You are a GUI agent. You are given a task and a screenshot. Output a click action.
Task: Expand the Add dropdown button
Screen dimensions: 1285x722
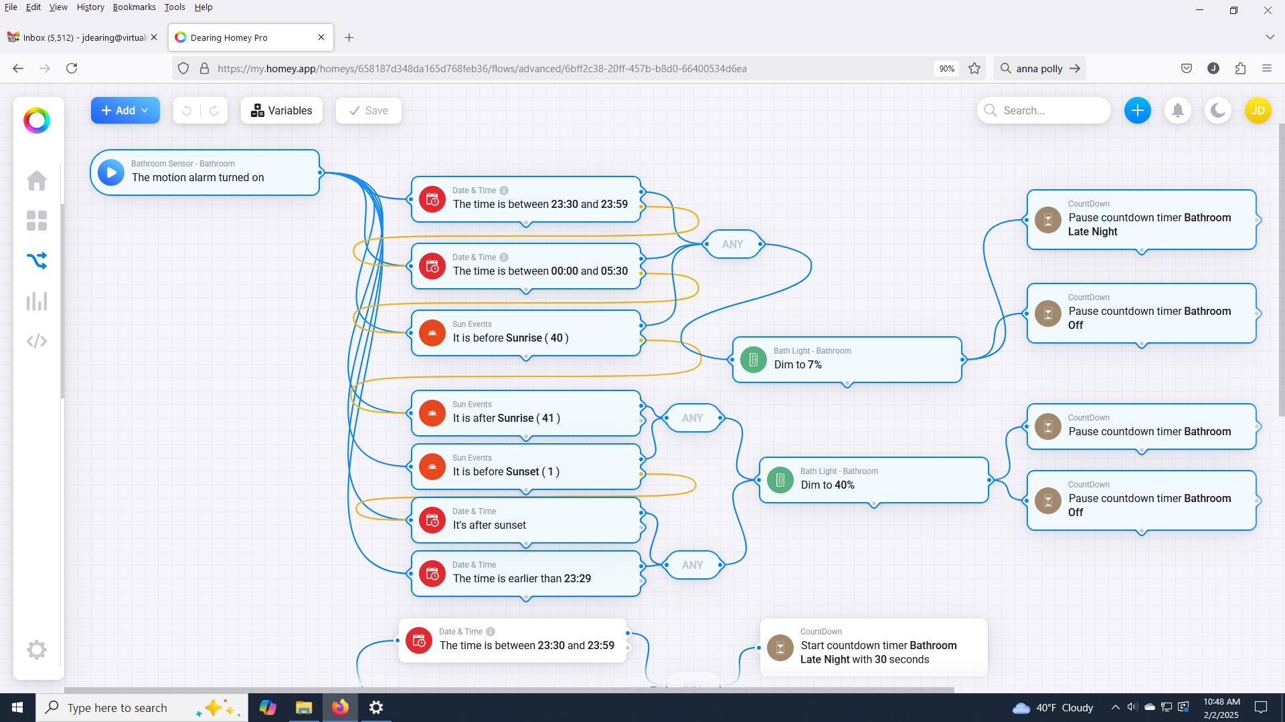[x=125, y=110]
